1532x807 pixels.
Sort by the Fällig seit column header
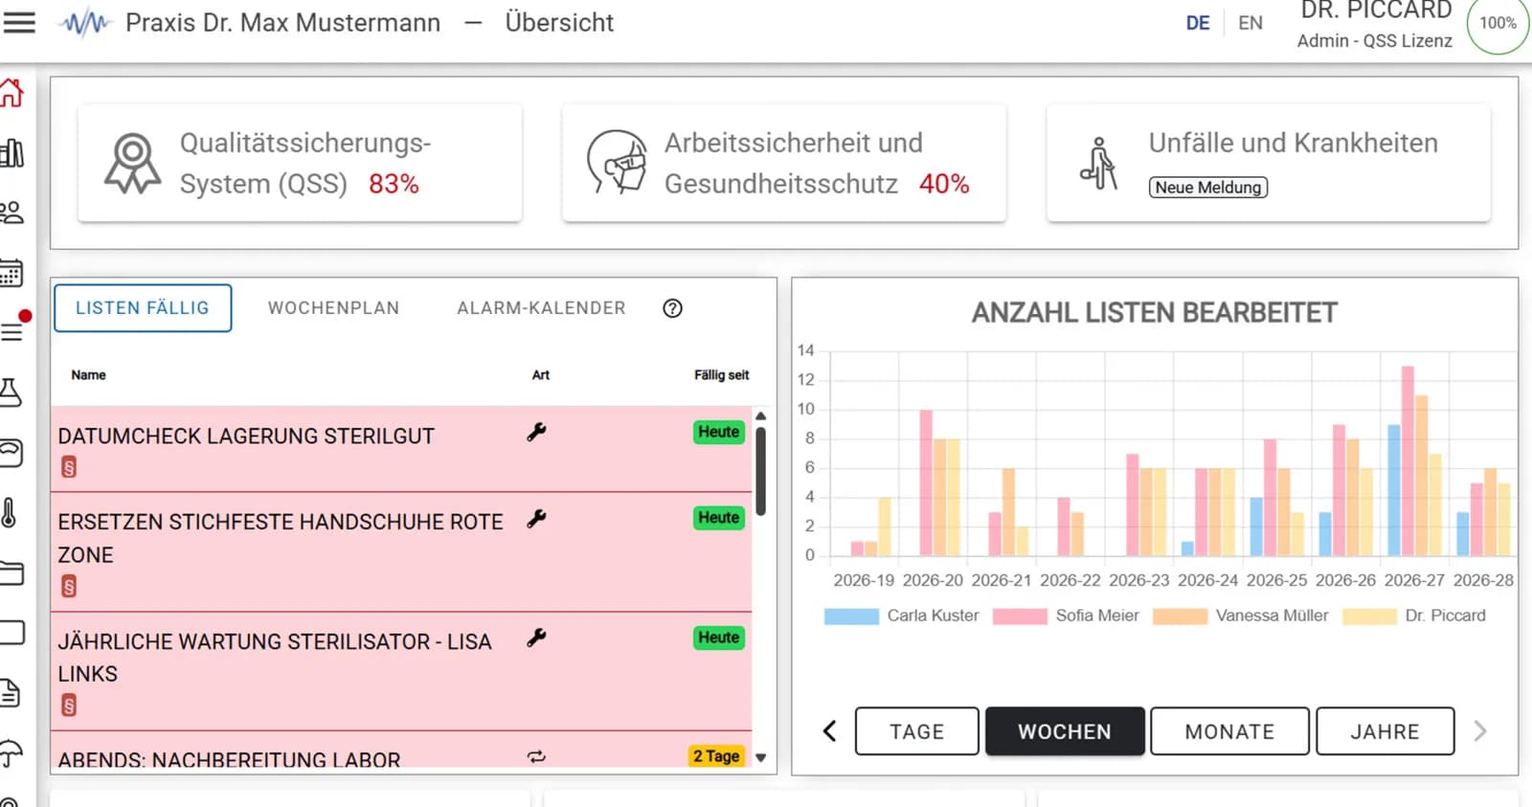(x=722, y=375)
